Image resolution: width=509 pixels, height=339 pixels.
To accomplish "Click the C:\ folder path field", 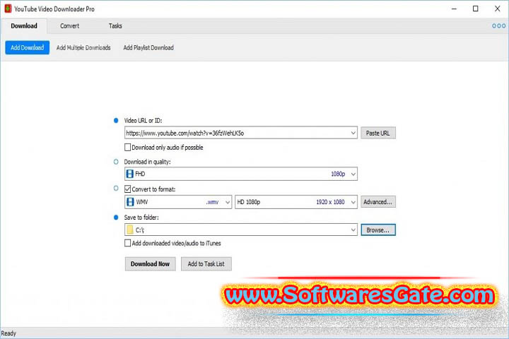I will point(242,230).
